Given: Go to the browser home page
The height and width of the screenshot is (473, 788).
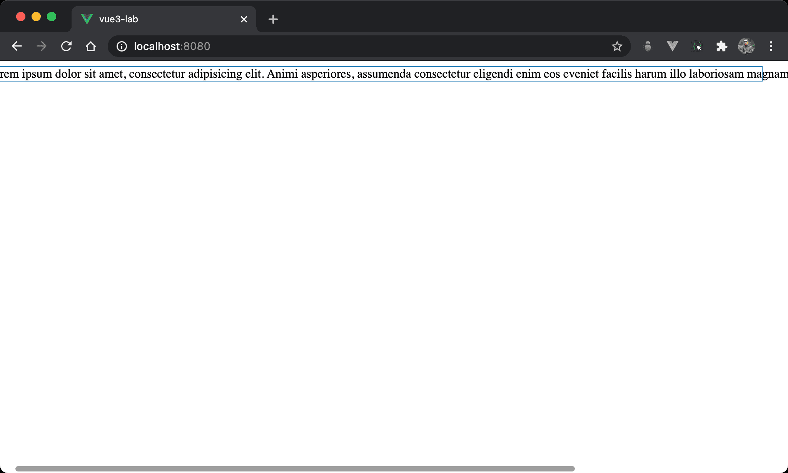Looking at the screenshot, I should [x=91, y=47].
